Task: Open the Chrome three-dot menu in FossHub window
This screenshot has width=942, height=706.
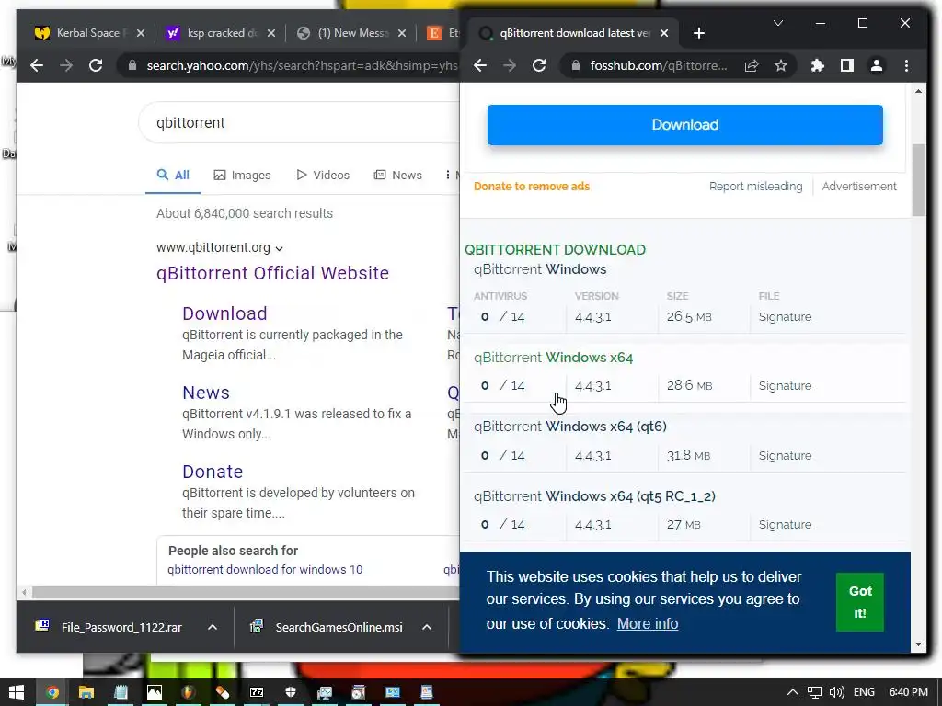Action: tap(906, 65)
